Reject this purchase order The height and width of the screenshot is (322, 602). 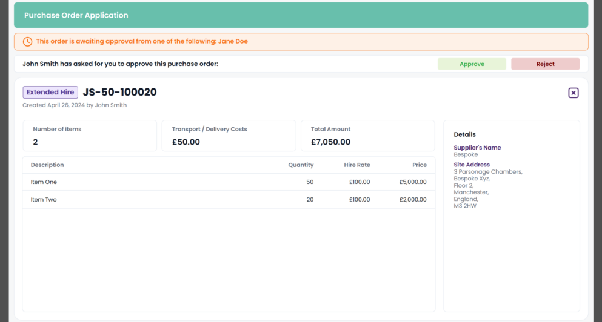[545, 64]
